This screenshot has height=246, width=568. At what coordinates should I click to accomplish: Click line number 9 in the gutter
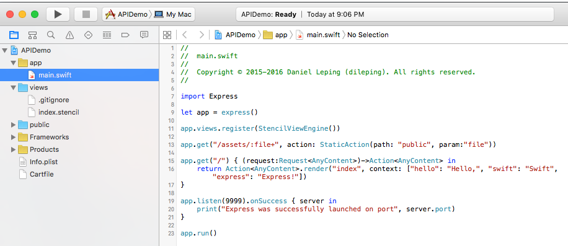pyautogui.click(x=172, y=112)
